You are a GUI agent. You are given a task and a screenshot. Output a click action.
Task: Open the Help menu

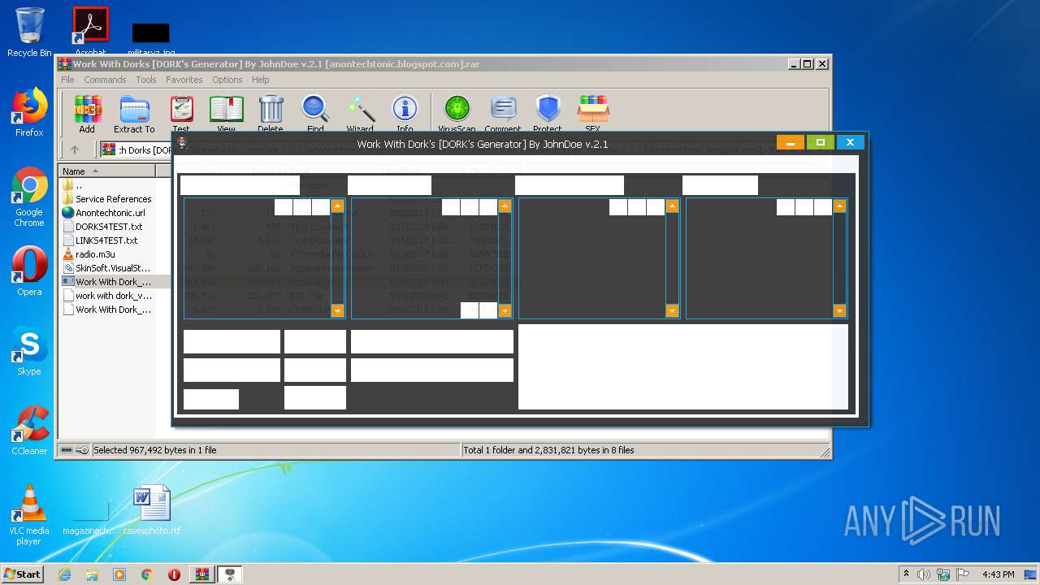tap(260, 80)
